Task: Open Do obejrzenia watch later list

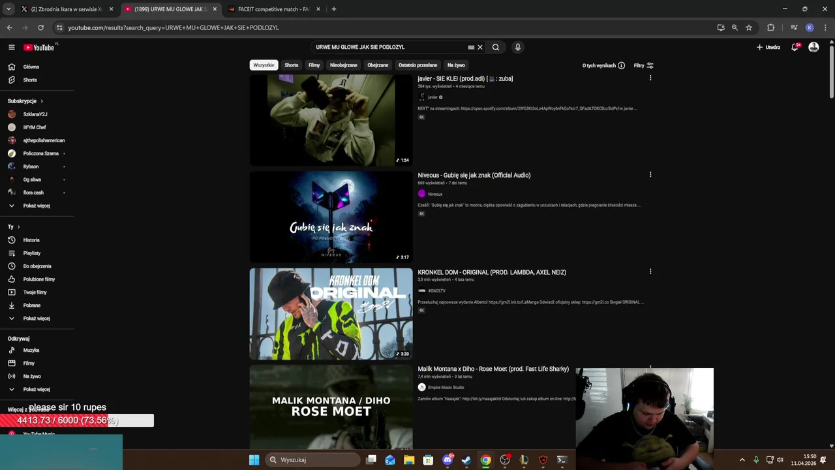Action: point(37,266)
